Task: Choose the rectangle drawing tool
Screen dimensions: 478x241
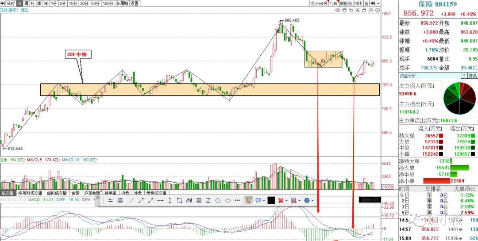Action: click(179, 200)
